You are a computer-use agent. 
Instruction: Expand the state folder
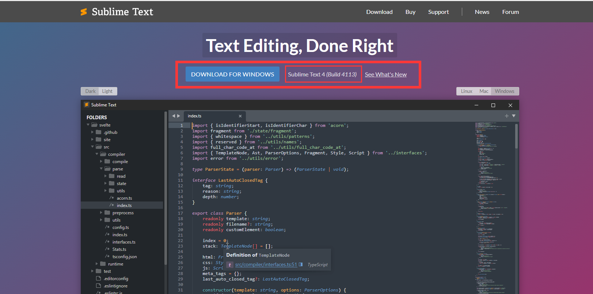(x=106, y=184)
